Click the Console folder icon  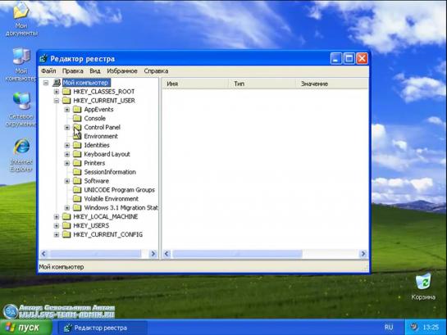77,118
